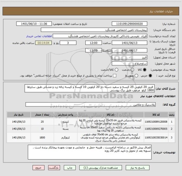Click the quantity cell 25

point(42,122)
